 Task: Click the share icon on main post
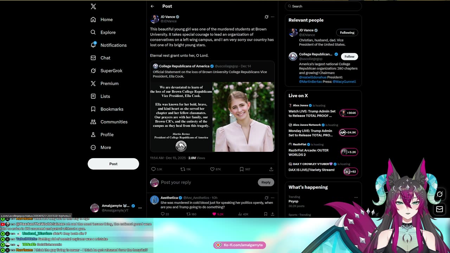[271, 169]
